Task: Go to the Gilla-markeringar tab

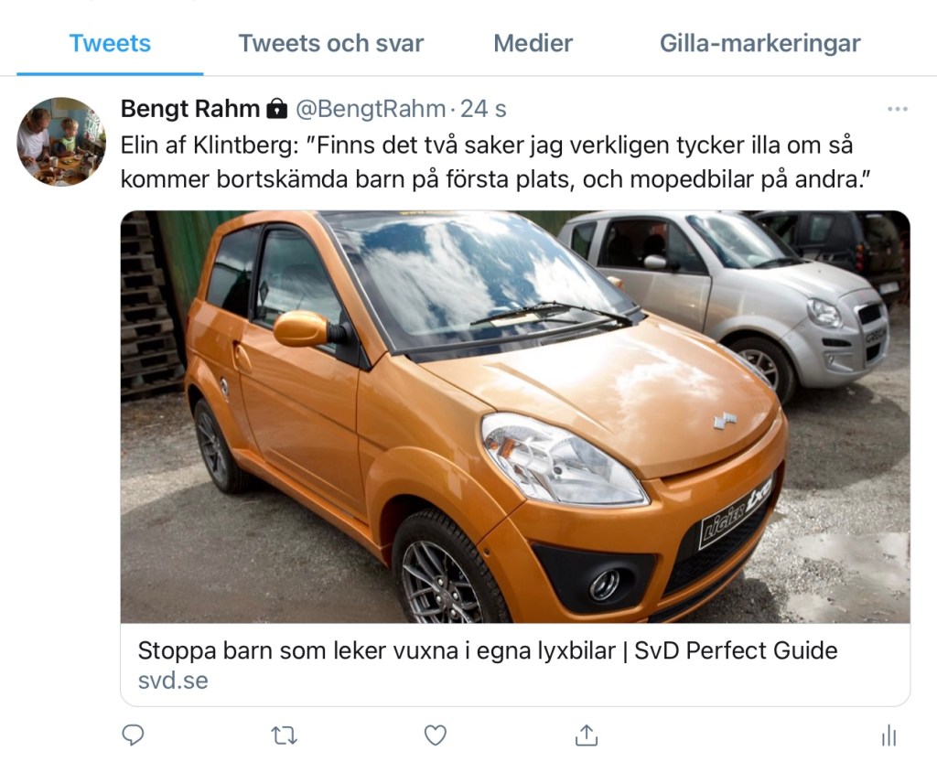Action: point(759,43)
